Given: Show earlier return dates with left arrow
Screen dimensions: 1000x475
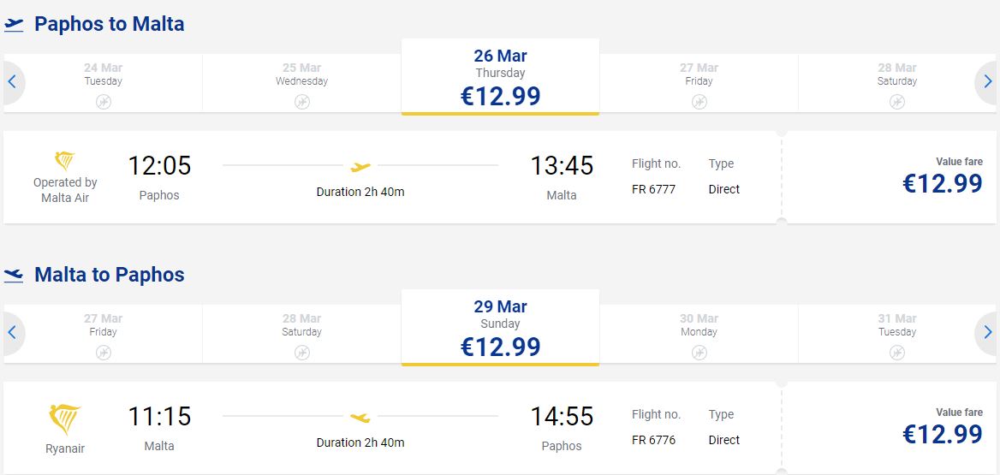Looking at the screenshot, I should 13,333.
